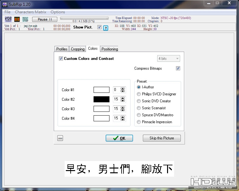
Task: Click the Chinese subtitle picture preview
Action: coord(119,169)
